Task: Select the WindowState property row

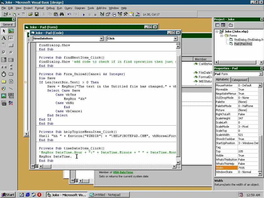Action: tap(237, 172)
